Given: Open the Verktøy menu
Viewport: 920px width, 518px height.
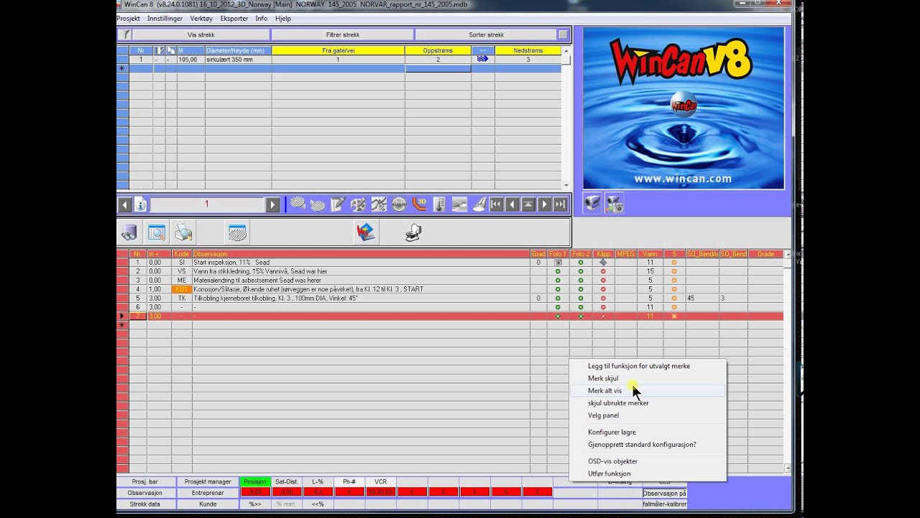Looking at the screenshot, I should [201, 18].
